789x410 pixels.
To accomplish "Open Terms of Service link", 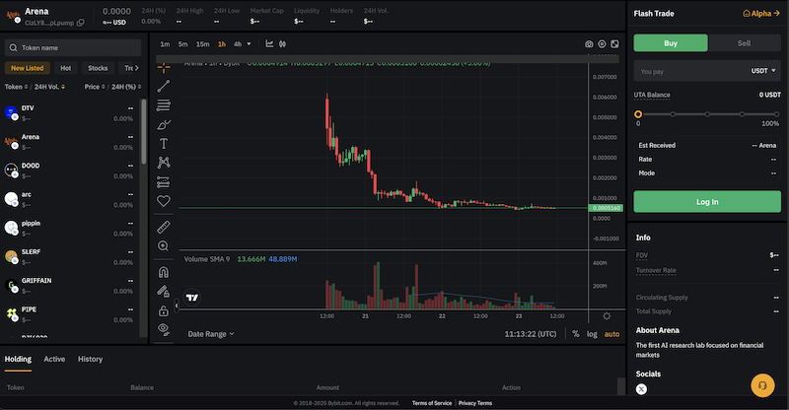I will [432, 403].
